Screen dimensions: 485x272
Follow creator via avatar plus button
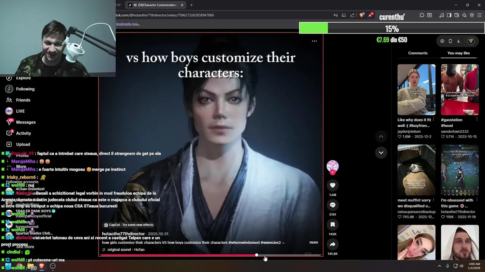point(332,173)
